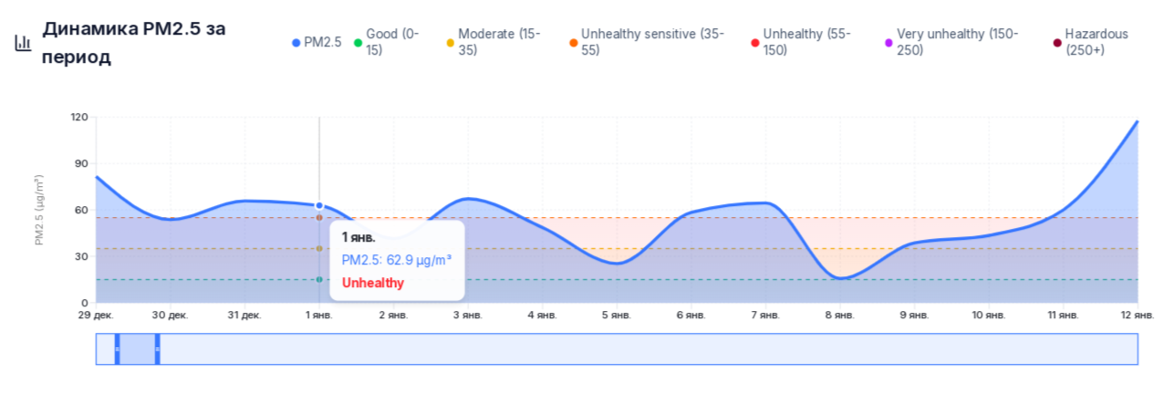Click the right handle of the range brush
1174x394 pixels.
tap(158, 349)
